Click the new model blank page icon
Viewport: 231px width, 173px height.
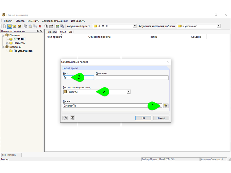pos(5,26)
